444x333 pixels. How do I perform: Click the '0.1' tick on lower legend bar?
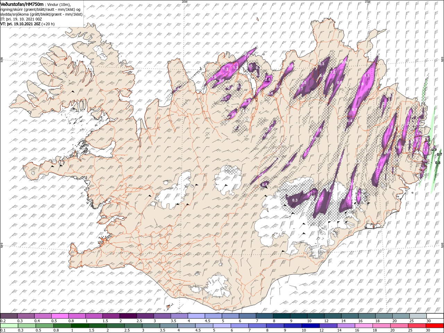pyautogui.click(x=3, y=331)
